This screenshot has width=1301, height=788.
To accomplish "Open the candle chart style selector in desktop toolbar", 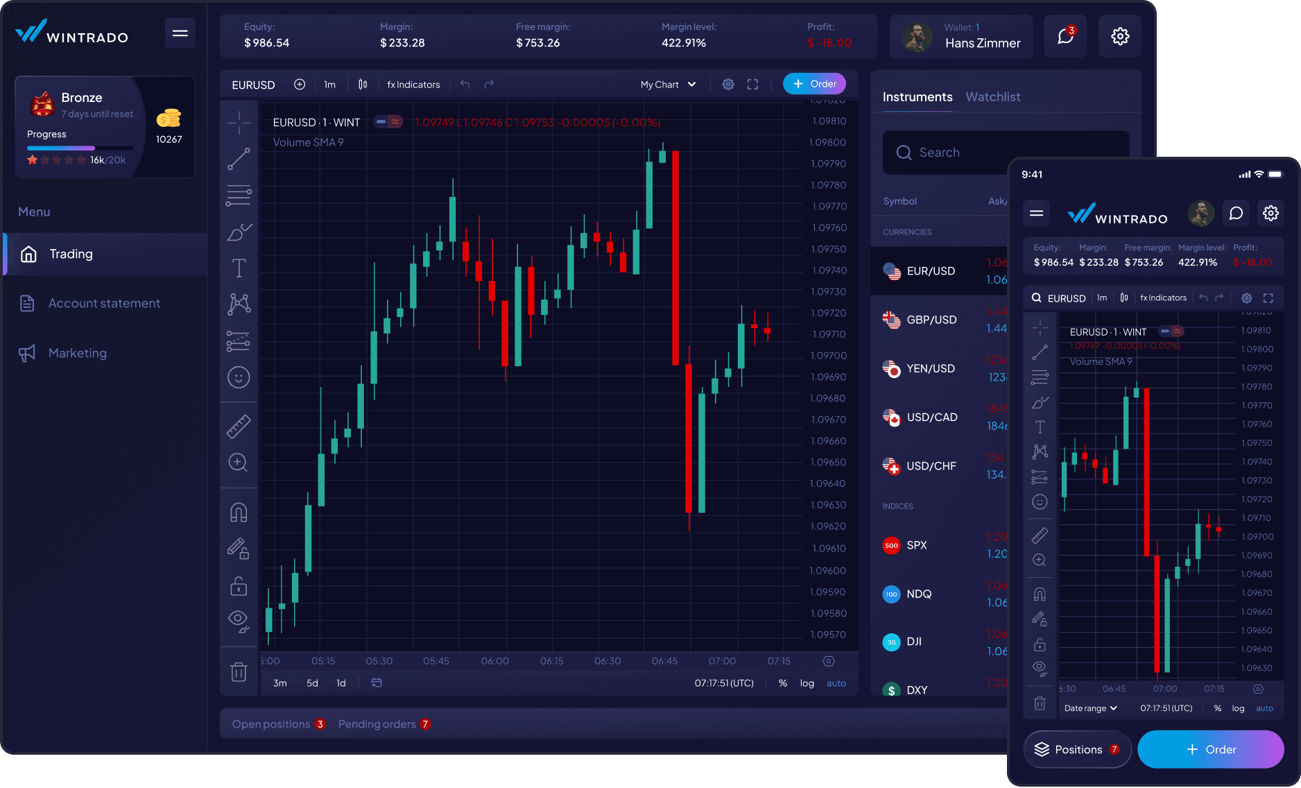I will coord(363,84).
